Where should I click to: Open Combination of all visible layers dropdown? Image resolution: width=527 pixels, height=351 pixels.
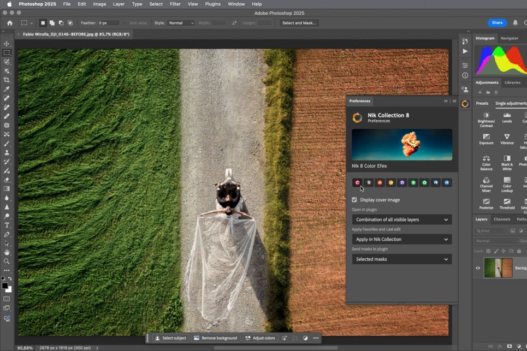[x=401, y=219]
